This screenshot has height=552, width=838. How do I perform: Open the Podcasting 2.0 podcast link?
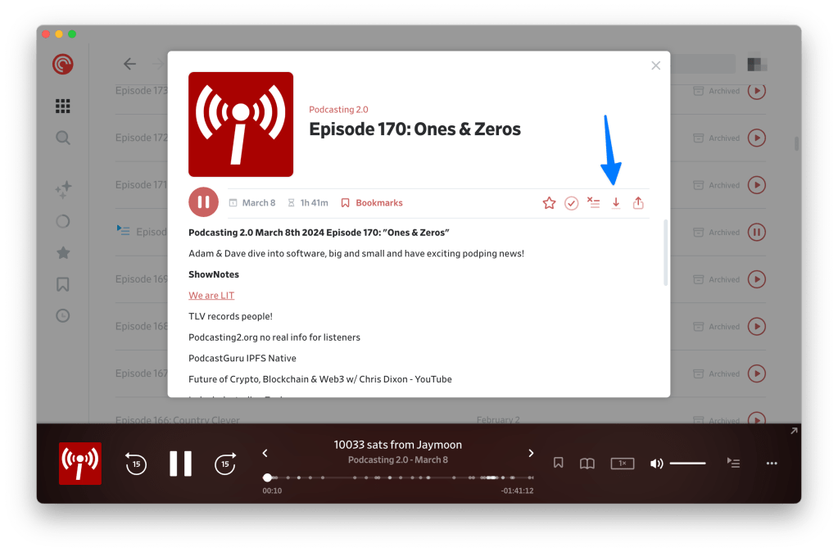[x=338, y=110]
